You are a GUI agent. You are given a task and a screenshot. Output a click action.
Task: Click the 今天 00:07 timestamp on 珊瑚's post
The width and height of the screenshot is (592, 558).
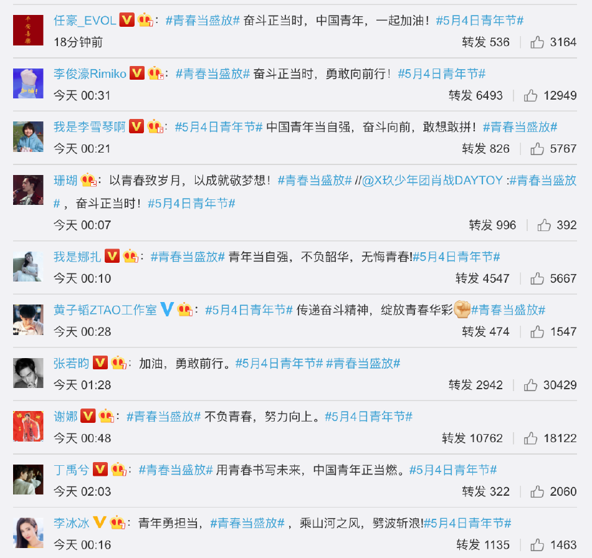(82, 225)
